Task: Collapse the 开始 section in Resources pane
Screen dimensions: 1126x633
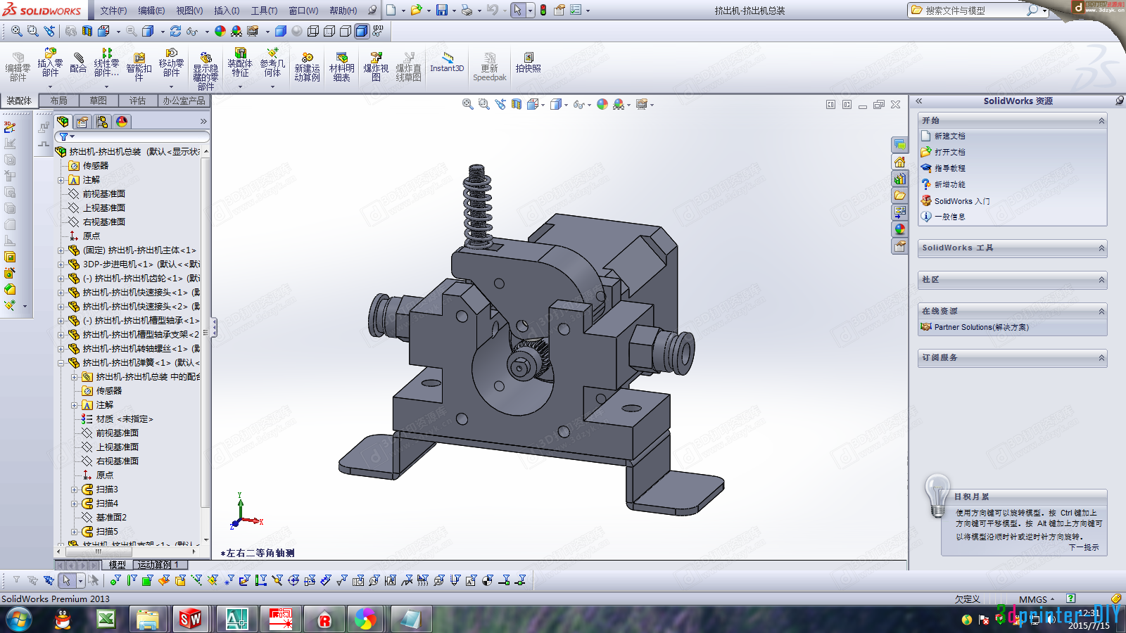Action: point(1101,121)
